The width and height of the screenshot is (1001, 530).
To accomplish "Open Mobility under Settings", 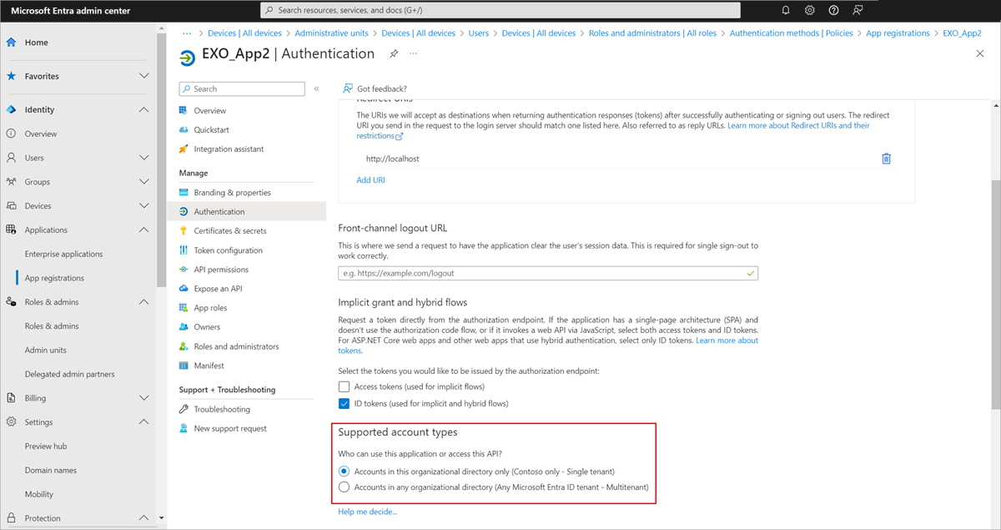I will click(39, 494).
